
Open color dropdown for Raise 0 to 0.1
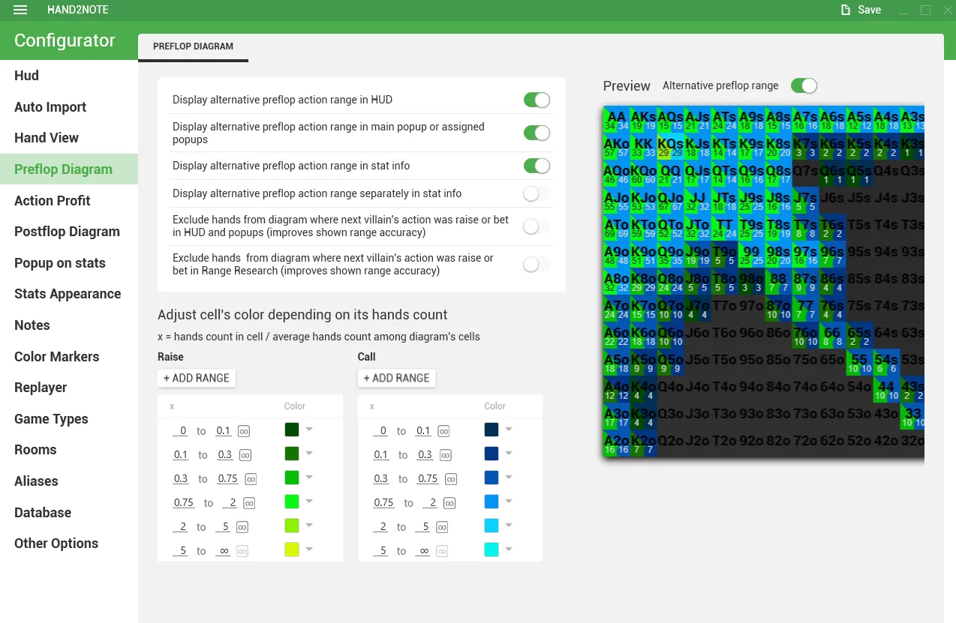tap(308, 430)
